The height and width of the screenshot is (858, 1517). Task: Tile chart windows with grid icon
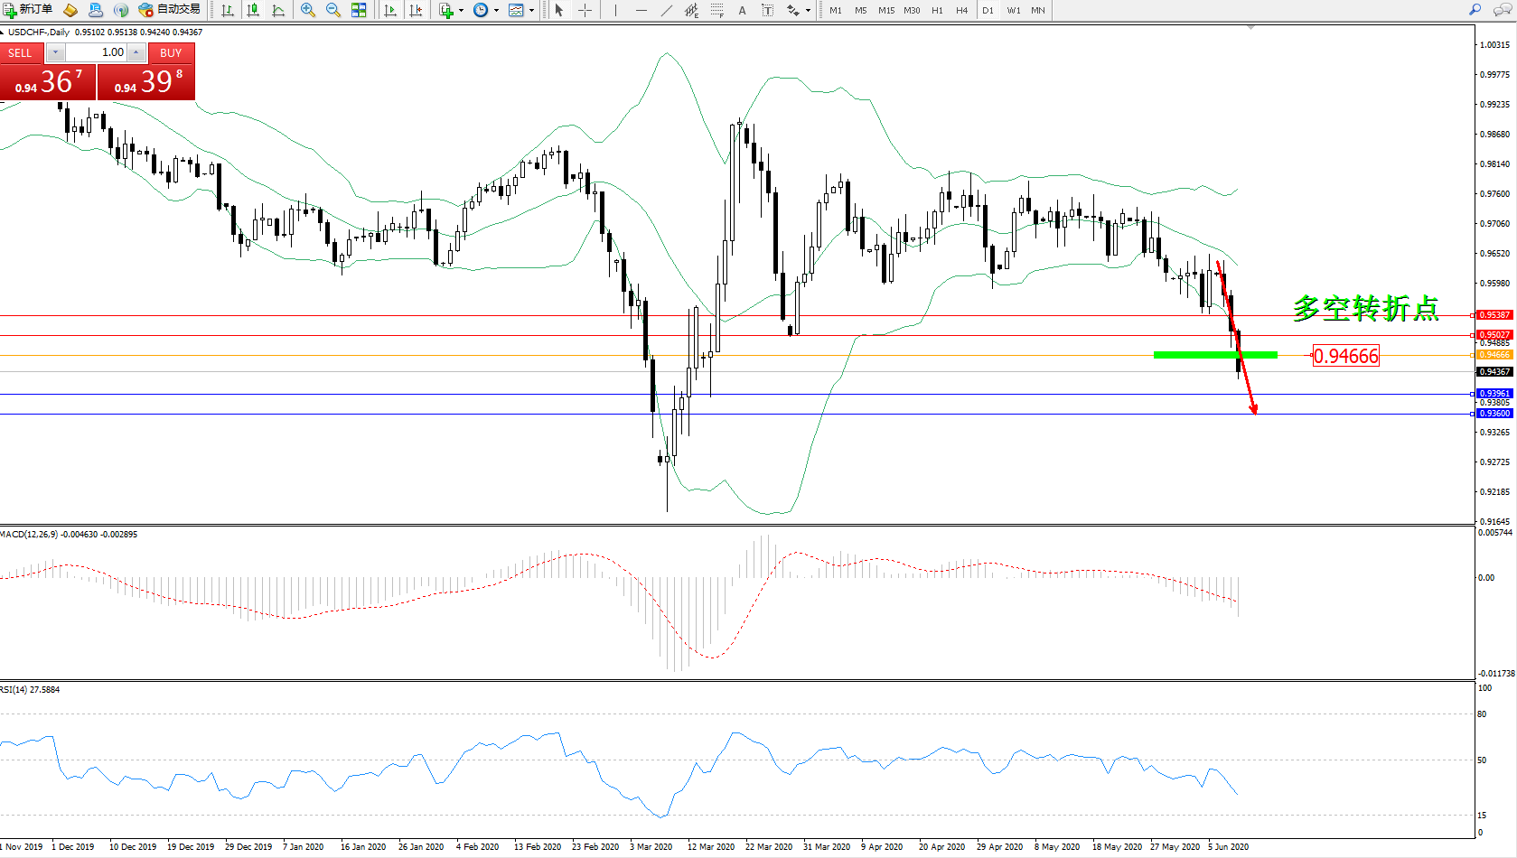[x=359, y=10]
